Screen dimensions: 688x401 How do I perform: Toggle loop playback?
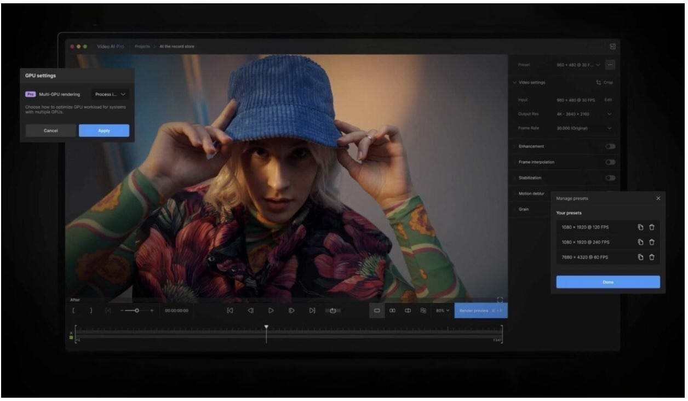click(332, 311)
